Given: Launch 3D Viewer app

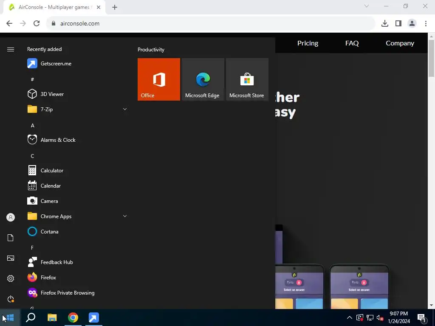Looking at the screenshot, I should click(x=77, y=94).
